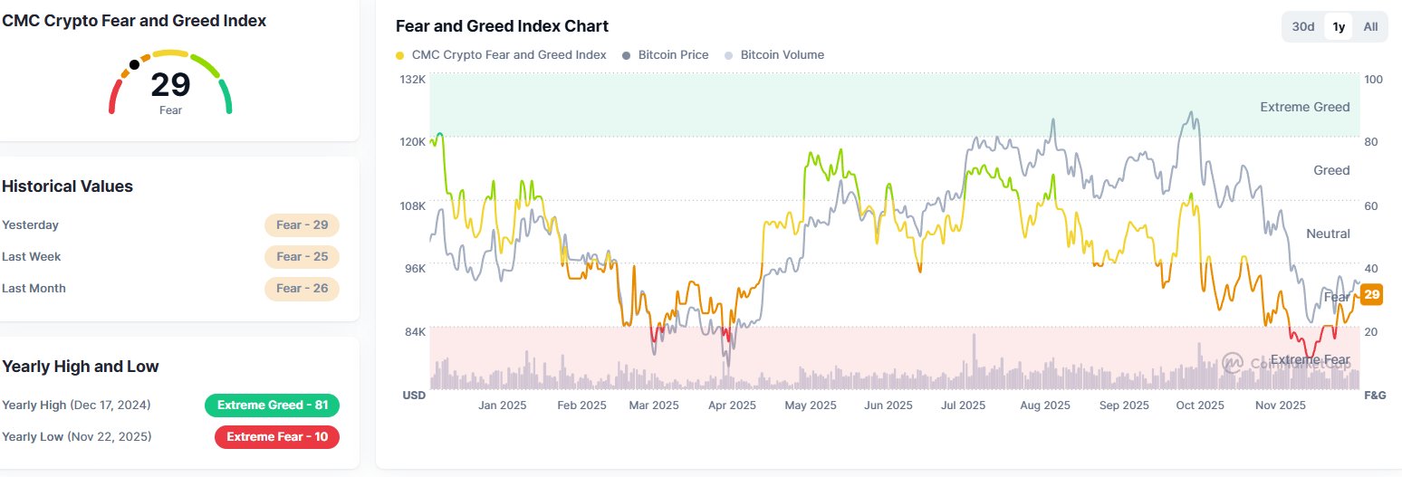The height and width of the screenshot is (477, 1402).
Task: Click the orange 29 current value marker
Action: click(1371, 294)
